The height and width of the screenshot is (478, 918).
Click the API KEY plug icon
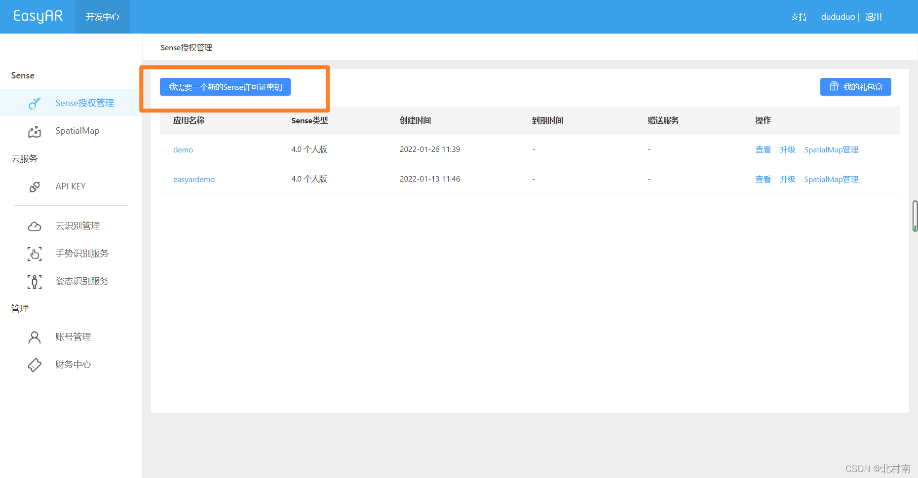[x=35, y=186]
